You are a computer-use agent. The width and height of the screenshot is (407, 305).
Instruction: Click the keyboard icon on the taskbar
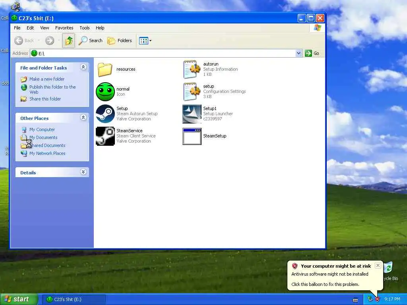coord(355,300)
